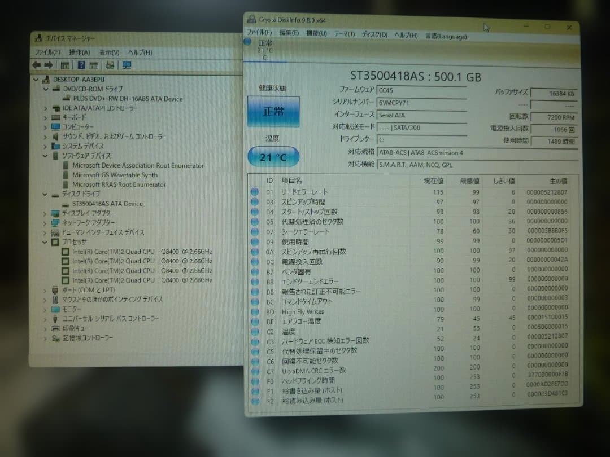Collapse the ソフトウェア デバイス node
Screen dimensions: 610x457
coord(45,156)
